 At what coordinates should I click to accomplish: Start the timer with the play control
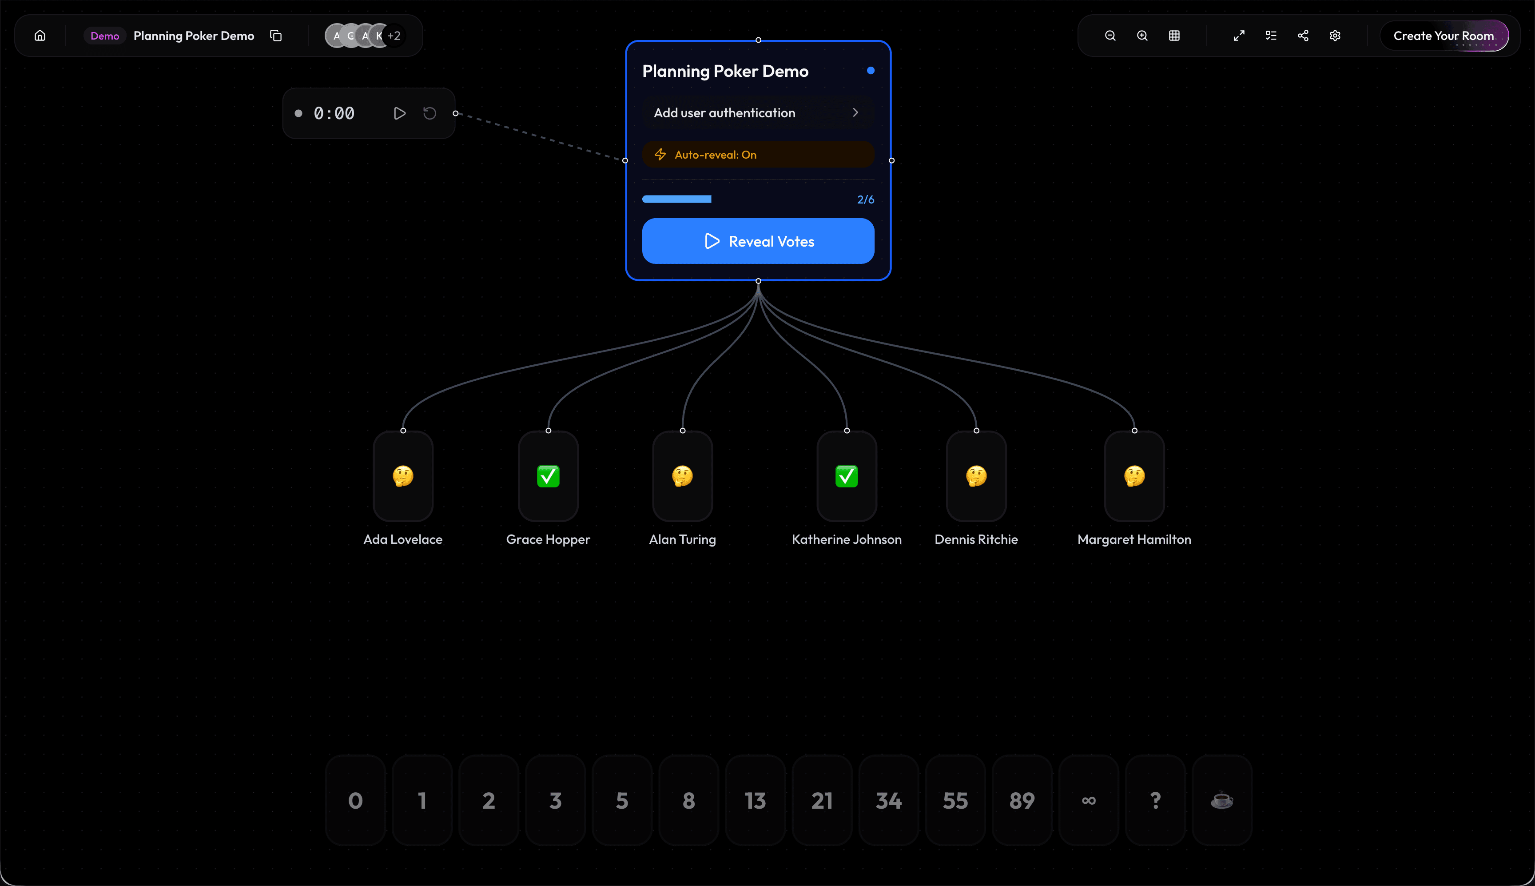399,112
